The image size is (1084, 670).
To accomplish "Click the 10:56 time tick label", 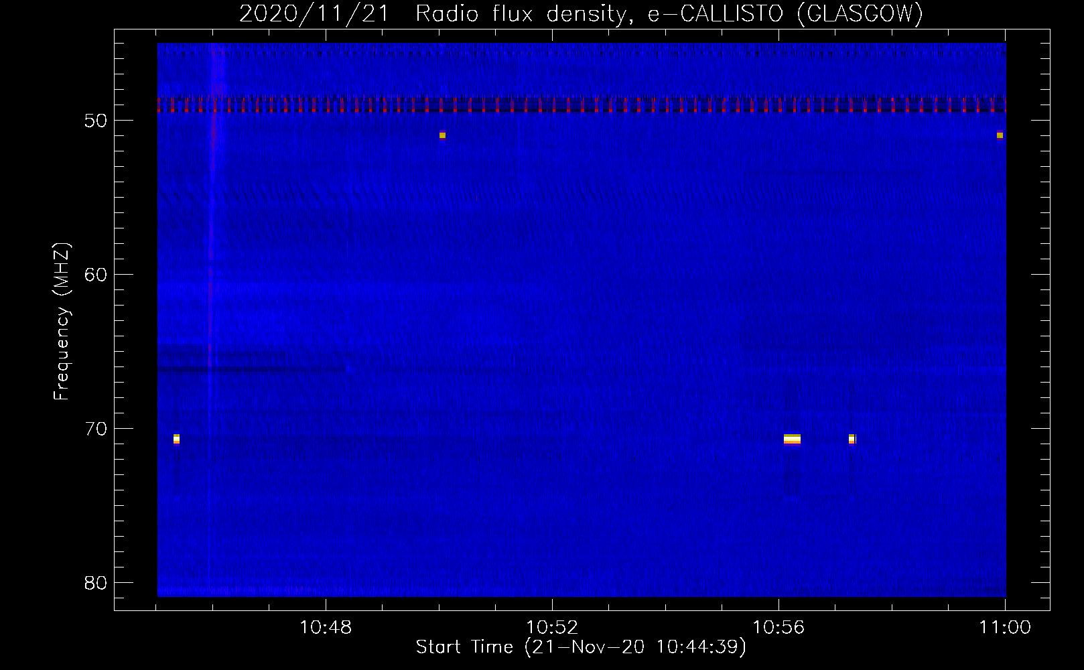I will (x=778, y=627).
